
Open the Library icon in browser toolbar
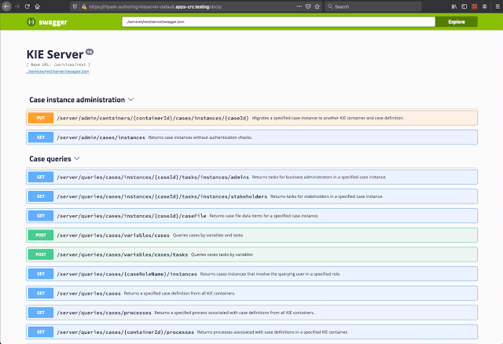pyautogui.click(x=454, y=6)
